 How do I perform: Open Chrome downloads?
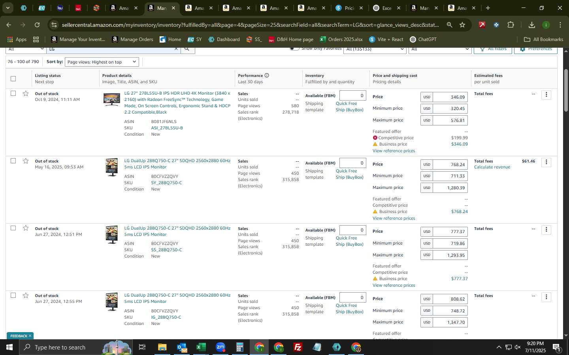(x=532, y=25)
